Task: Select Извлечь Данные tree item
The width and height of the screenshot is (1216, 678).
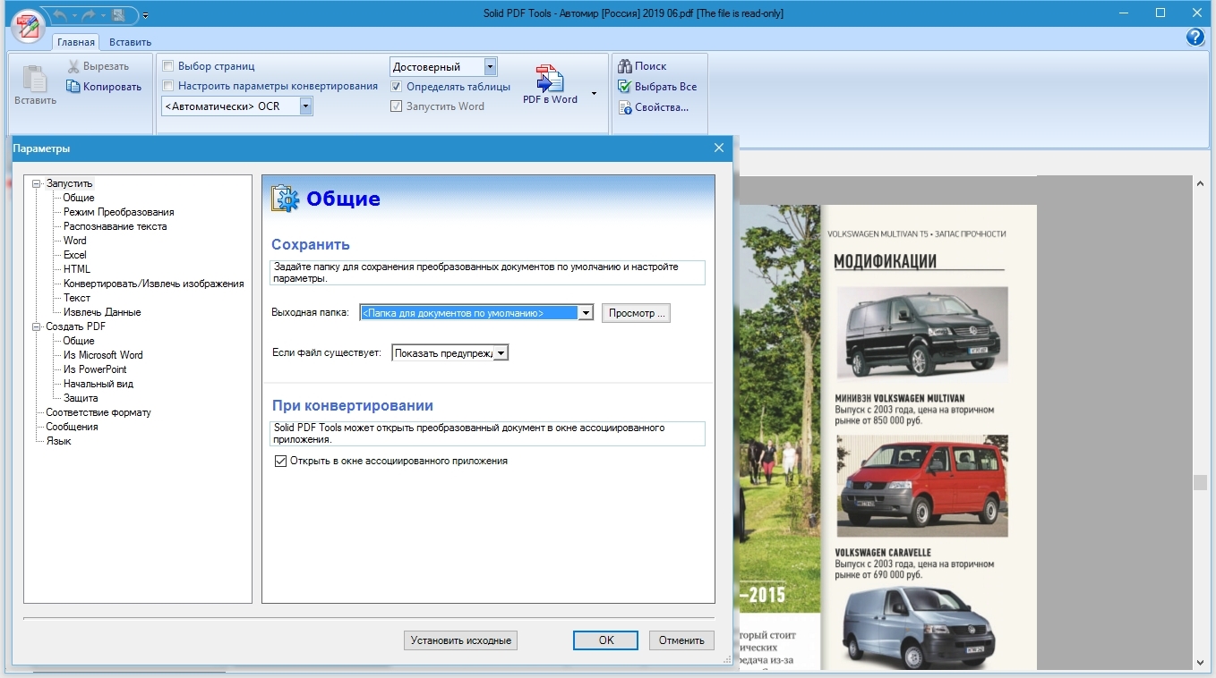Action: click(102, 312)
